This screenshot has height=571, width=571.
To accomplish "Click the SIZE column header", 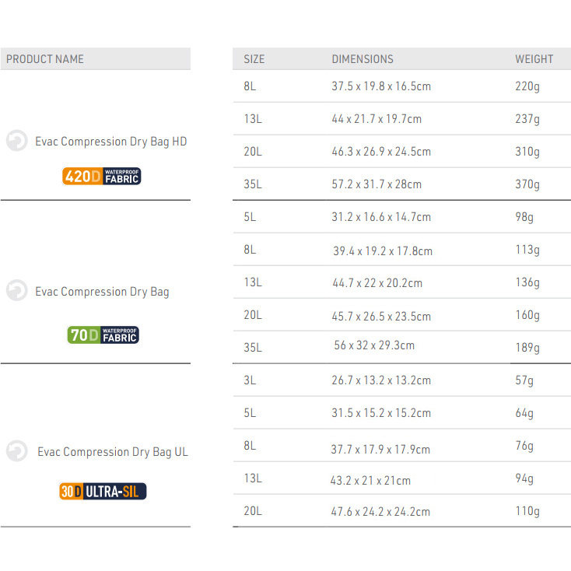I will coord(254,59).
